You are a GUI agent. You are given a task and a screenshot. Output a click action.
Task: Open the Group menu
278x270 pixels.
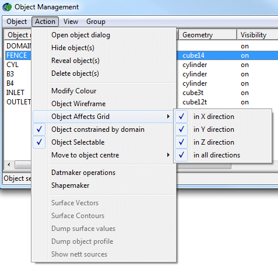pyautogui.click(x=96, y=22)
